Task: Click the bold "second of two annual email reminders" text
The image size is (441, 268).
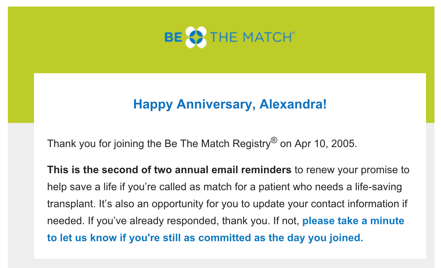Action: click(196, 170)
